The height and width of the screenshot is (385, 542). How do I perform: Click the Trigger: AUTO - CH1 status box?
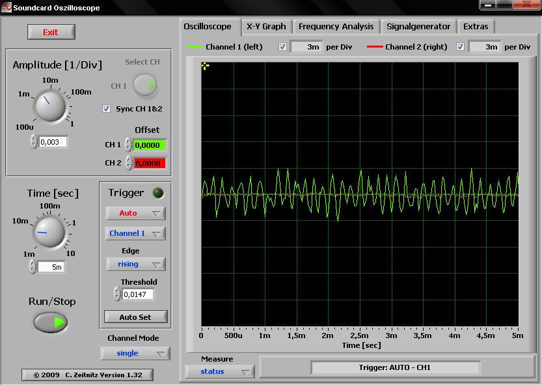pyautogui.click(x=395, y=367)
